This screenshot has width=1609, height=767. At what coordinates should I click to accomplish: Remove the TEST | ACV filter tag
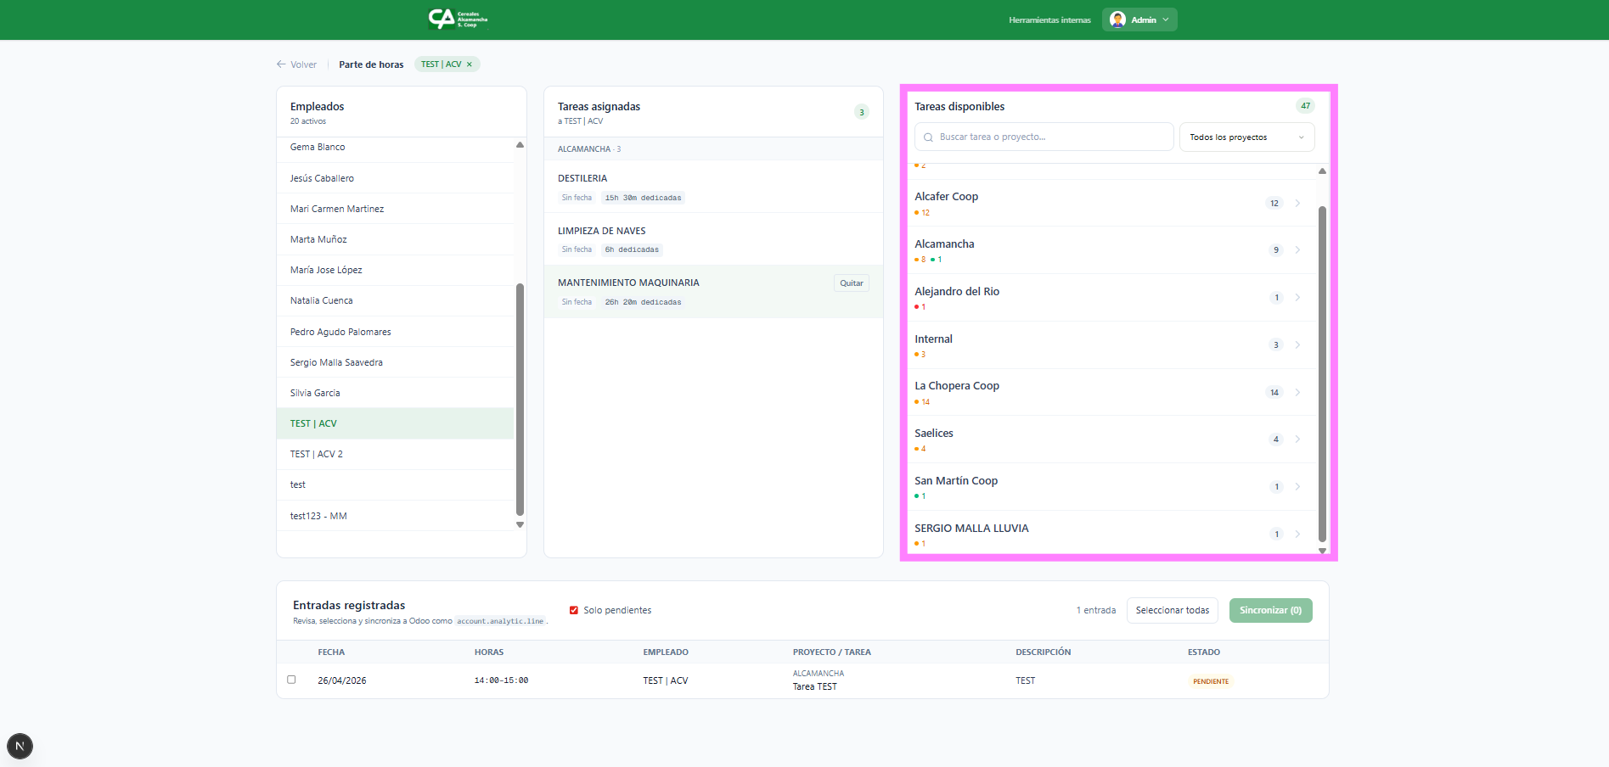470,64
